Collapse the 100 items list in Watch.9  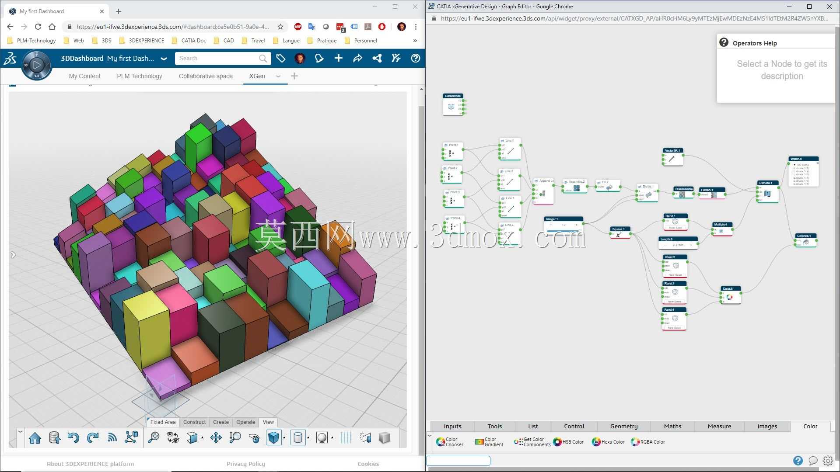(794, 165)
